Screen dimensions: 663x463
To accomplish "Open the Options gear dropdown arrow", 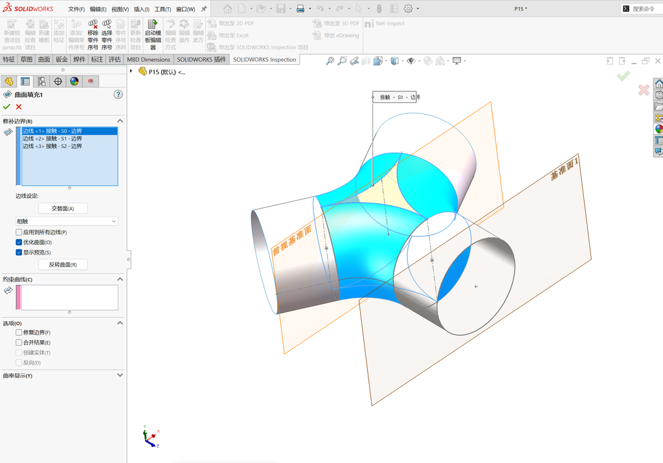I will coord(418,8).
